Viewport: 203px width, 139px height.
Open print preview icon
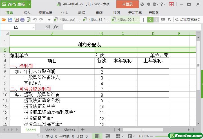point(28,20)
